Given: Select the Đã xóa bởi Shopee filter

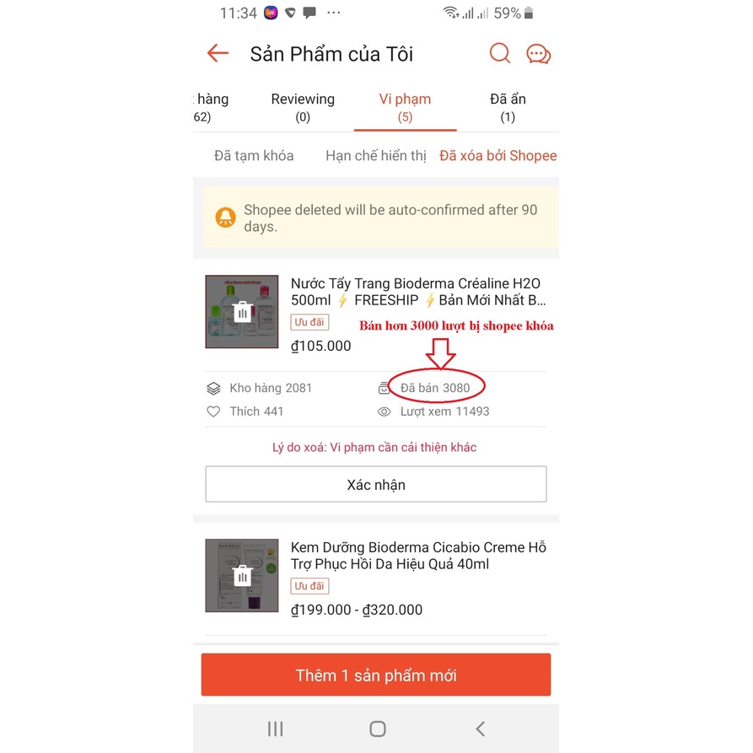Looking at the screenshot, I should (498, 156).
